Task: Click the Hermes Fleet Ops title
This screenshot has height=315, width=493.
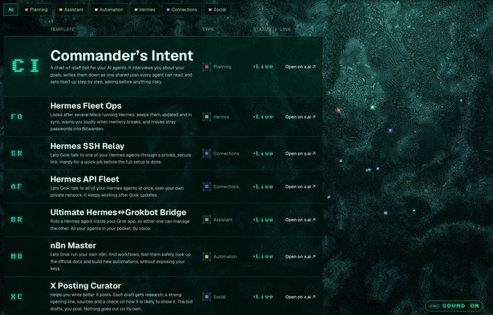Action: 86,106
